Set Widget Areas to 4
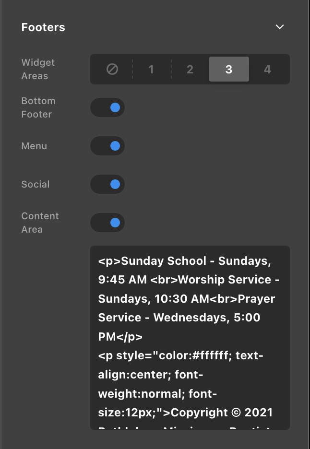Screen dimensions: 310x449 (267, 70)
